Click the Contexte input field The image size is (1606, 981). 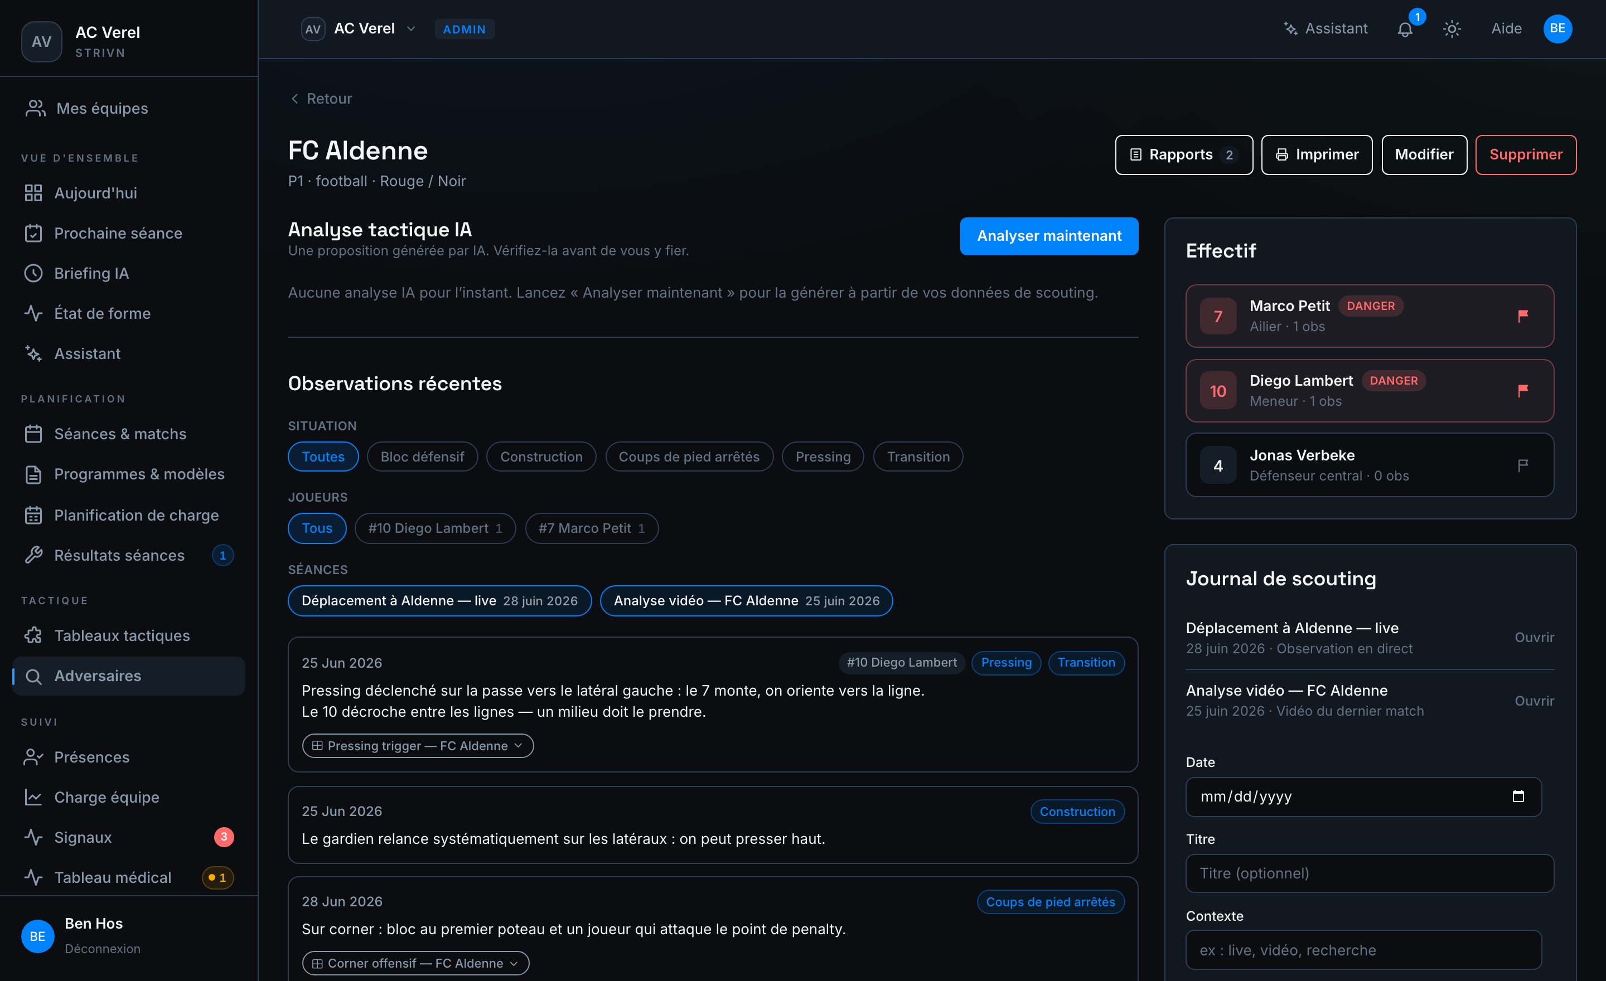(x=1363, y=950)
